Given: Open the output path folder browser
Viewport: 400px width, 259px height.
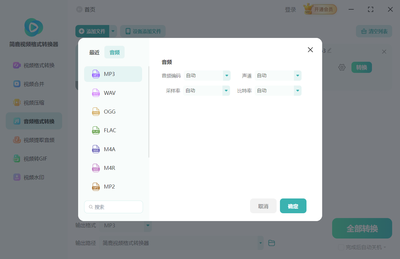Looking at the screenshot, I should pos(271,243).
